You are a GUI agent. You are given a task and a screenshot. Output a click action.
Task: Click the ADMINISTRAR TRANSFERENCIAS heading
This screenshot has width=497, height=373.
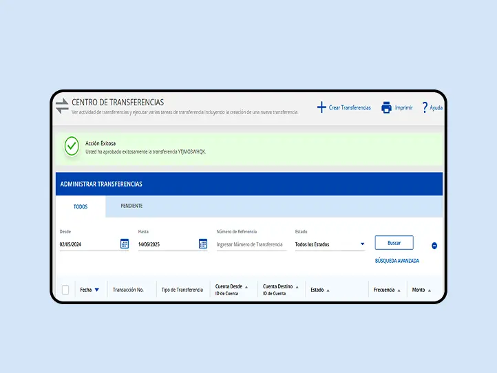101,184
